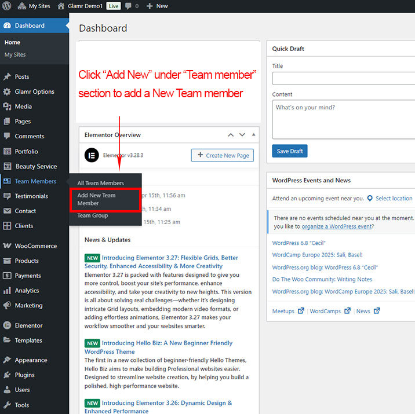This screenshot has width=415, height=414.
Task: Click the Users person icon
Action: [7, 390]
